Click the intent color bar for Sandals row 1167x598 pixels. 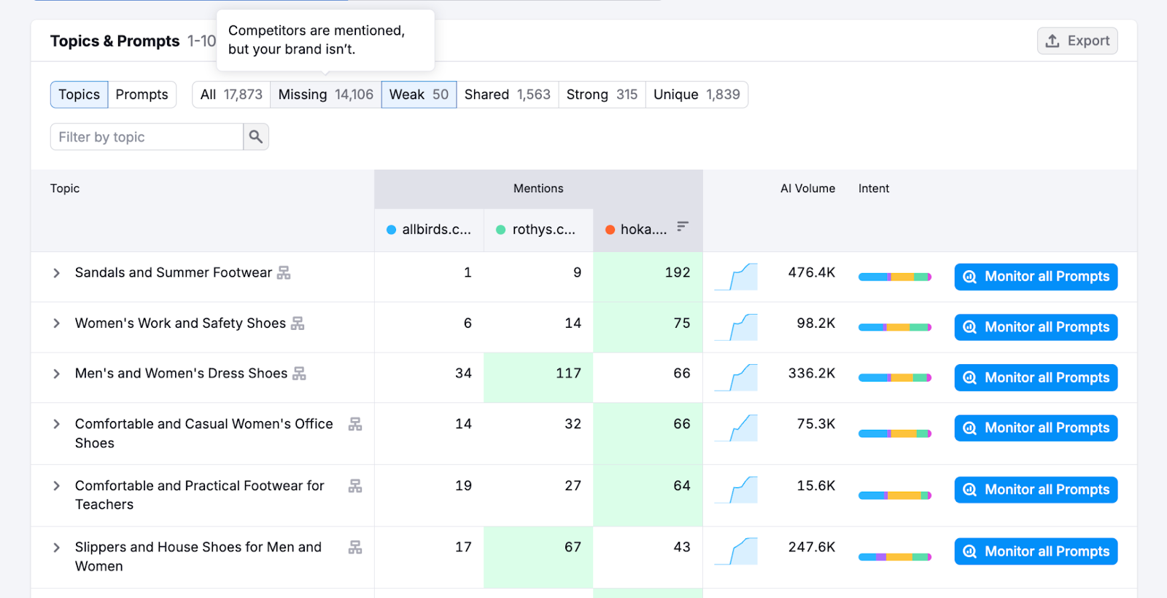pyautogui.click(x=894, y=277)
